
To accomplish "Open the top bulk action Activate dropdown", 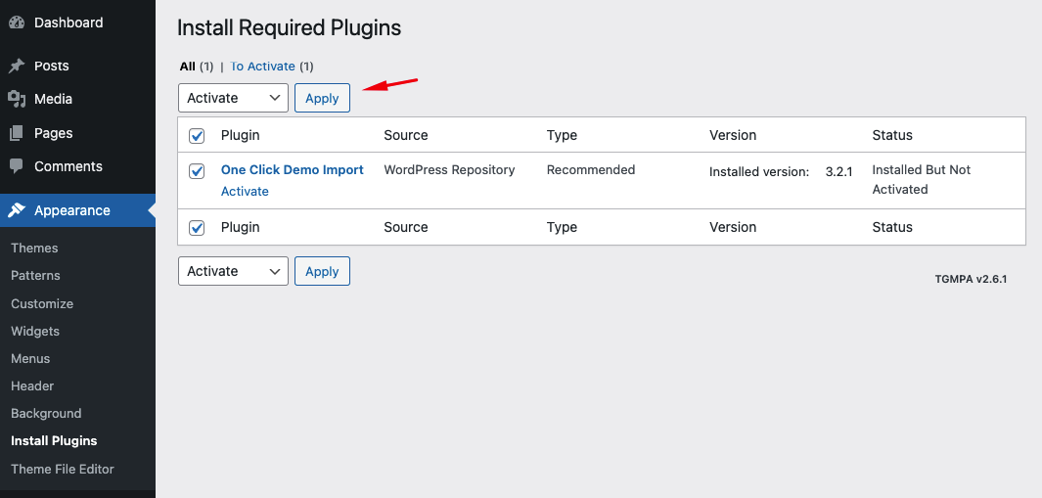I will point(233,98).
